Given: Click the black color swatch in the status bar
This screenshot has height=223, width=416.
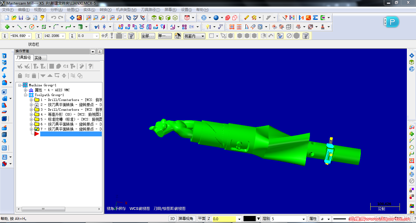Looking at the screenshot, I should (249, 219).
